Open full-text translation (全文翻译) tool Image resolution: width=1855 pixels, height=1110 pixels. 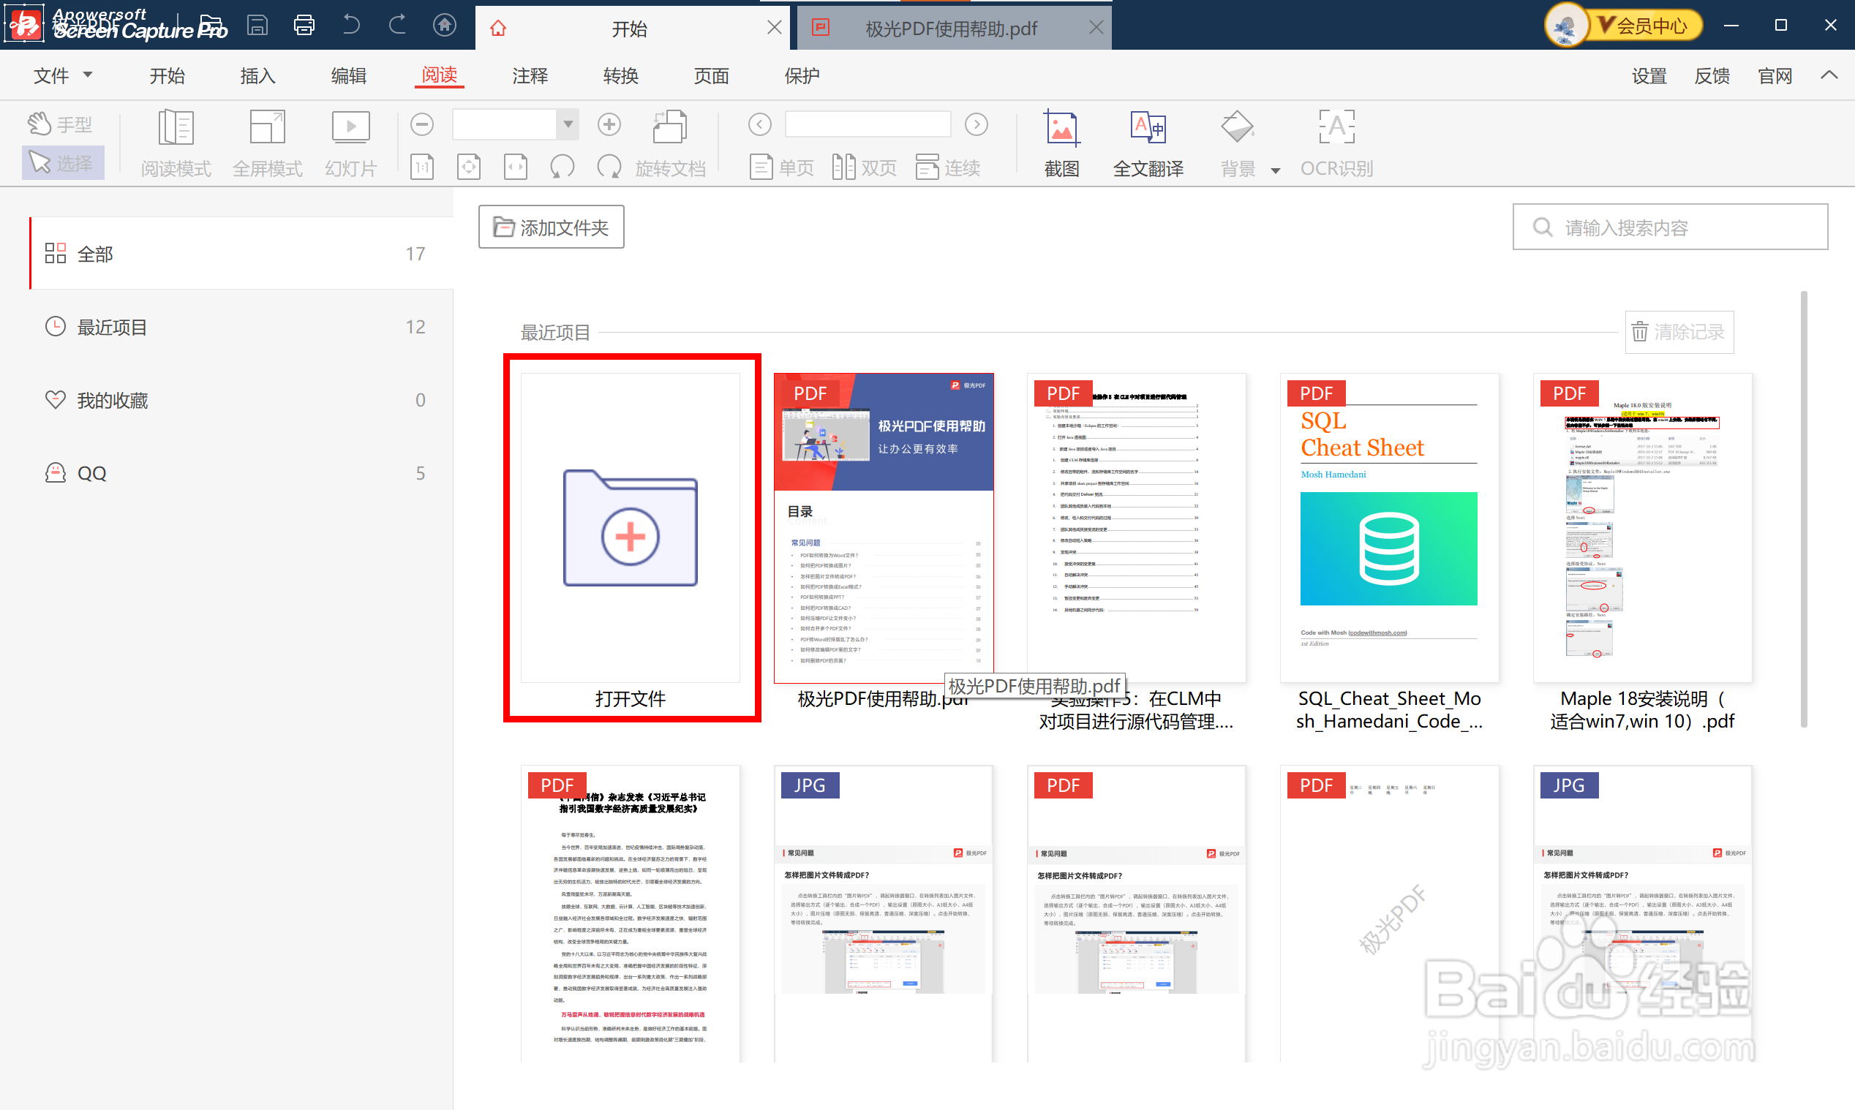tap(1148, 129)
